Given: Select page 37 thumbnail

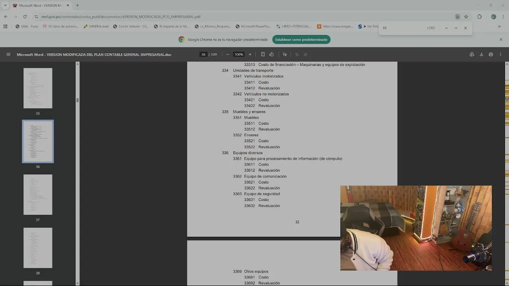Looking at the screenshot, I should click(x=38, y=195).
